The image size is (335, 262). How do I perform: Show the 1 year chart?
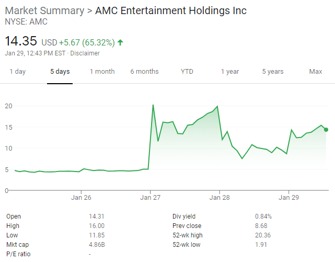(x=229, y=72)
